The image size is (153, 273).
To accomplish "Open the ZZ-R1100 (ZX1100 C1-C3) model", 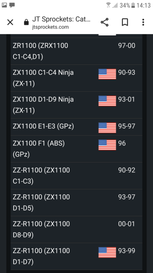I will [x=76, y=176].
